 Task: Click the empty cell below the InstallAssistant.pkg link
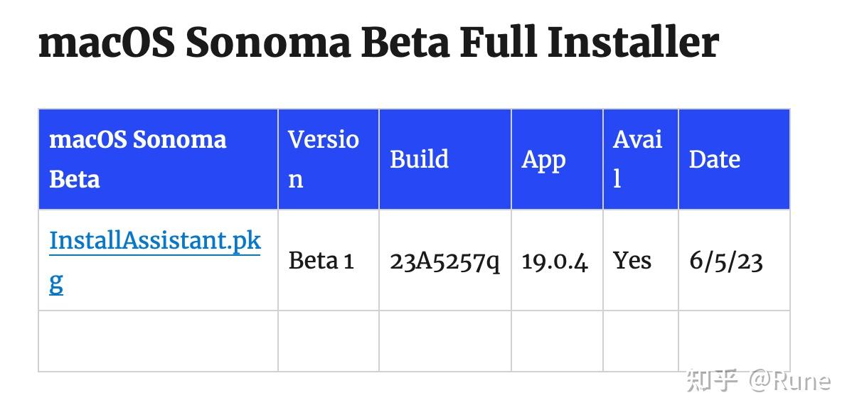pos(158,341)
